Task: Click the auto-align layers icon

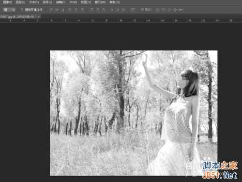Action: coord(133,10)
